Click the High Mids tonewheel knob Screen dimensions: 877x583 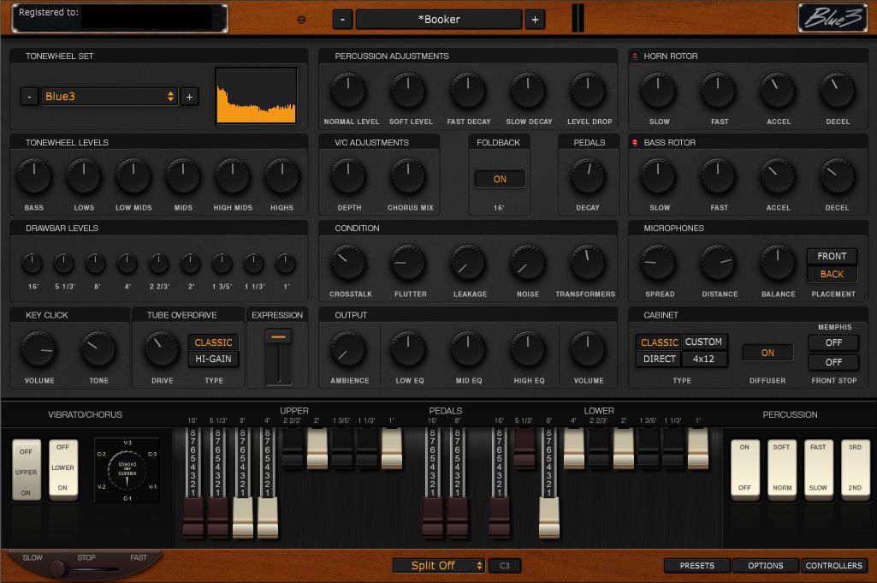click(x=233, y=177)
